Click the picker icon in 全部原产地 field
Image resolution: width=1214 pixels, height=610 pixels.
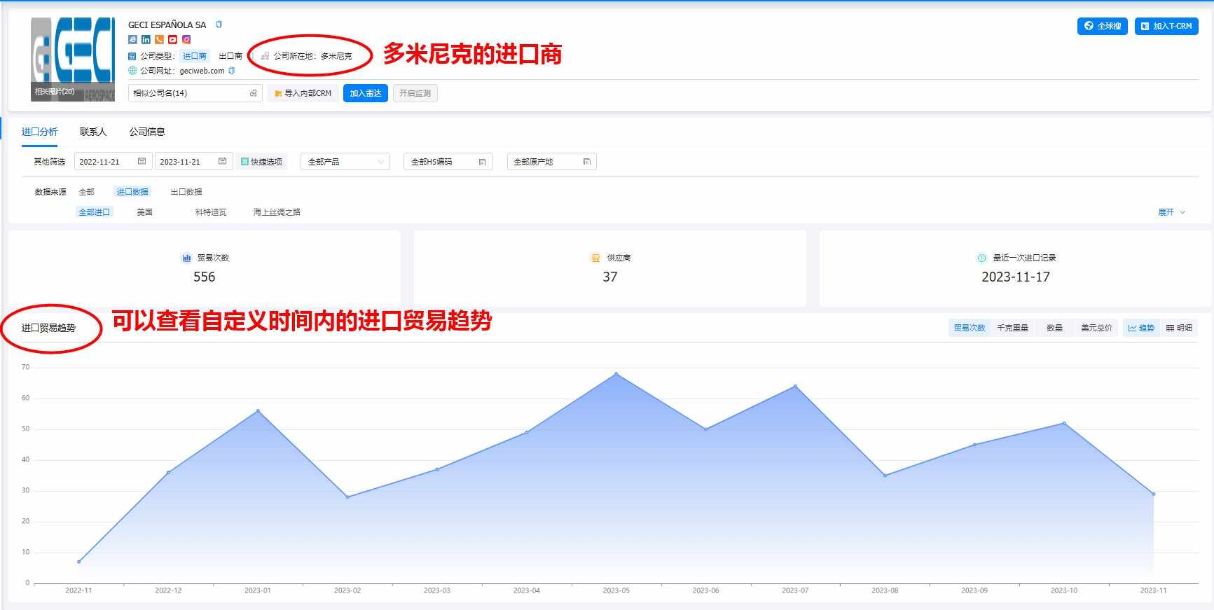pos(586,162)
